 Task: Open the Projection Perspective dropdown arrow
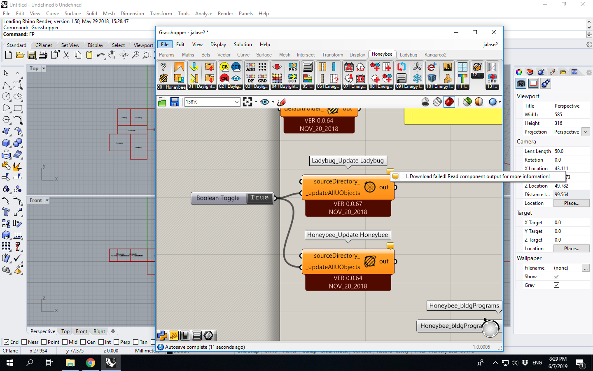pos(586,132)
